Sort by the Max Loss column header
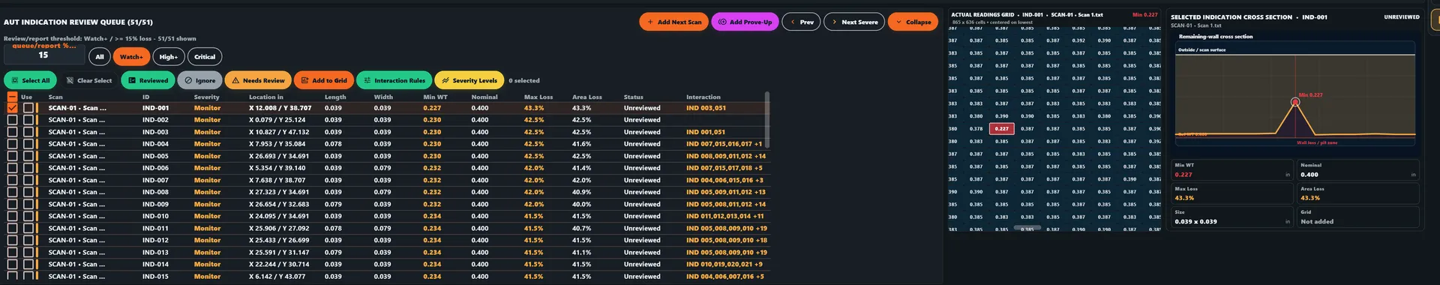Viewport: 1440px width, 285px height. [x=538, y=97]
